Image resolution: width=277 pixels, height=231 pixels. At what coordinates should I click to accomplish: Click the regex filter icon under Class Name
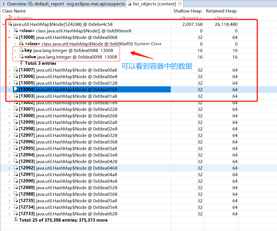click(11, 18)
